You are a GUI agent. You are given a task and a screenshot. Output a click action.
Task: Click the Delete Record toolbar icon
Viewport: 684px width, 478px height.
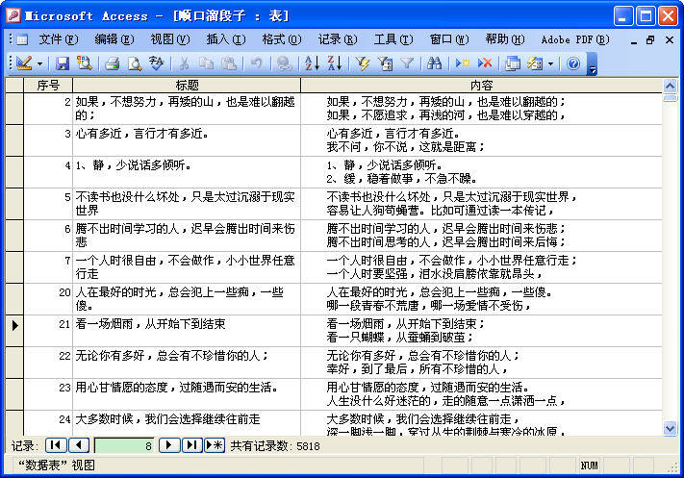485,63
